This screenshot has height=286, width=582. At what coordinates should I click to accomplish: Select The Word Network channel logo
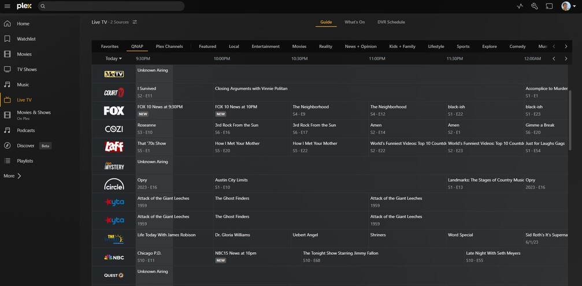[114, 239]
